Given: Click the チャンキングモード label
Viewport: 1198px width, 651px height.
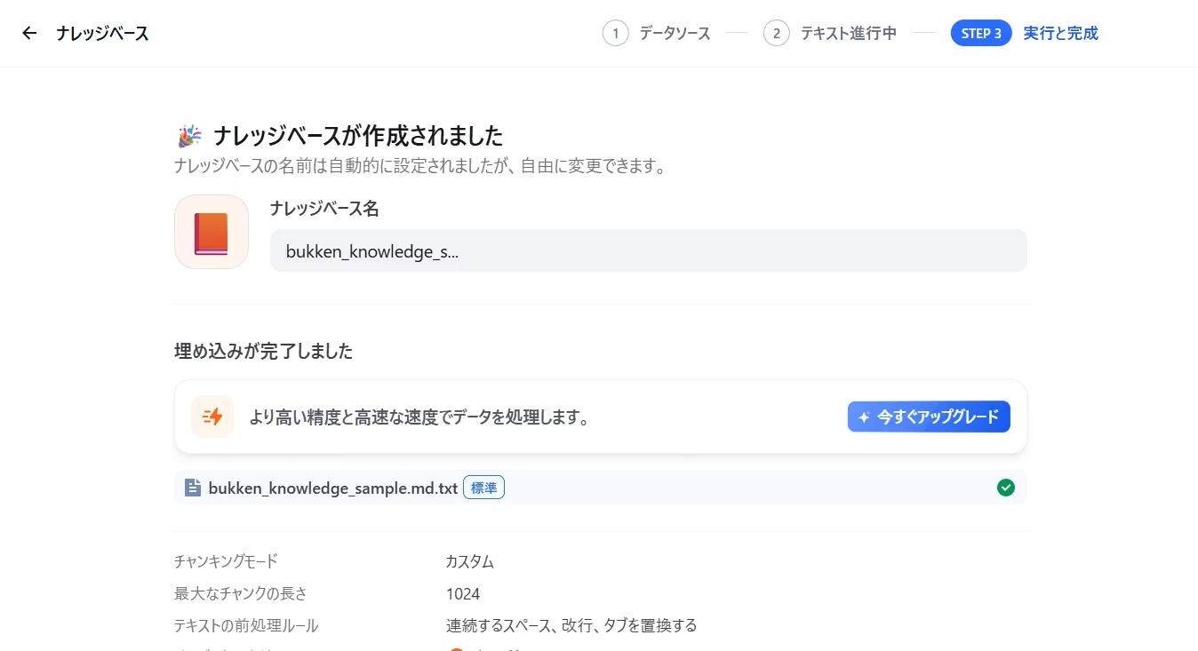Looking at the screenshot, I should 226,561.
